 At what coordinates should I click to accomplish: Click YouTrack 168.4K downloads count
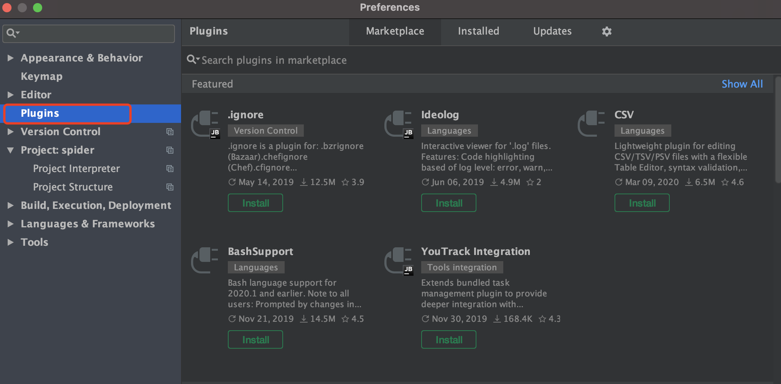click(x=513, y=319)
